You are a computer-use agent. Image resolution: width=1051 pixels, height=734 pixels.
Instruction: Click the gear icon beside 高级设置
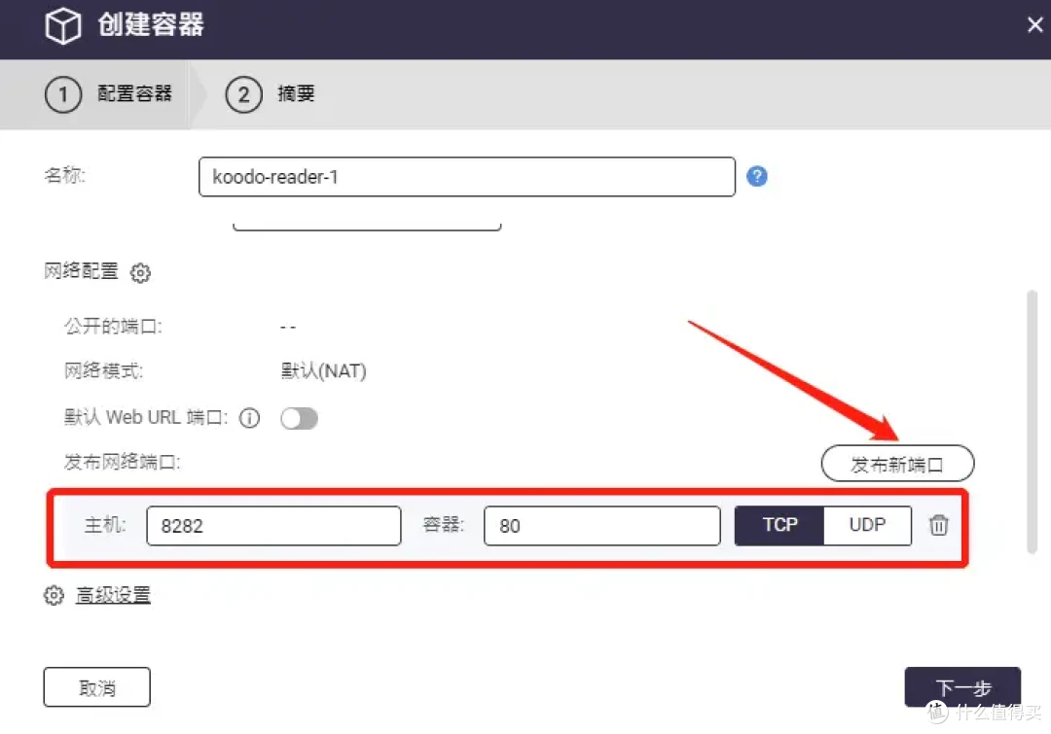(54, 595)
